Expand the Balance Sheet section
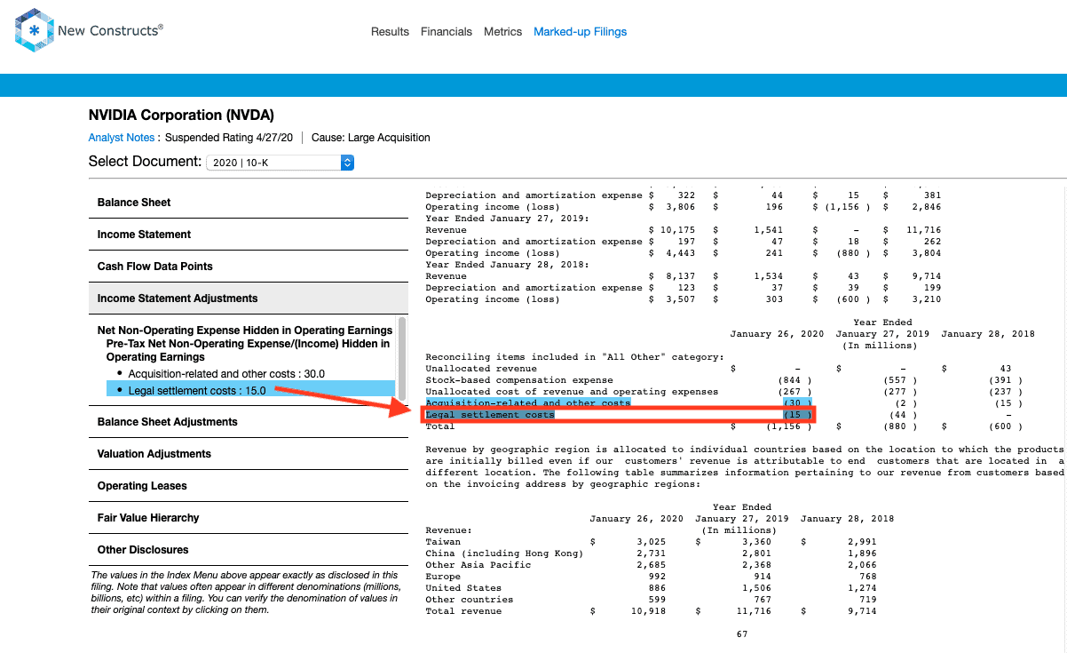This screenshot has width=1067, height=653. click(x=249, y=203)
